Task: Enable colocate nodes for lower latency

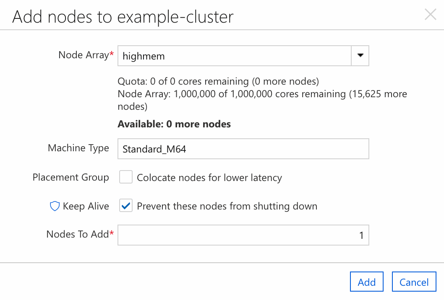Action: (126, 177)
